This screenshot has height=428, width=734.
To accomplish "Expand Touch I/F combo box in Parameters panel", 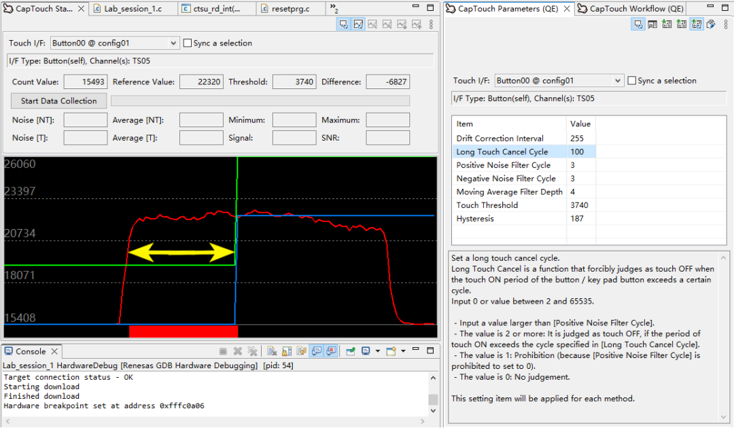I will click(x=617, y=81).
